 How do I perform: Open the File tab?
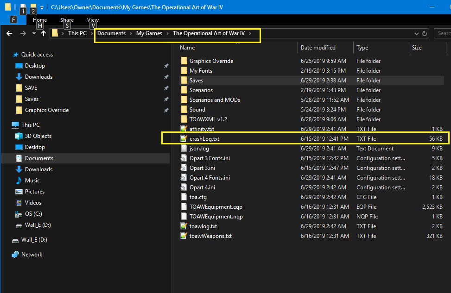[13, 20]
